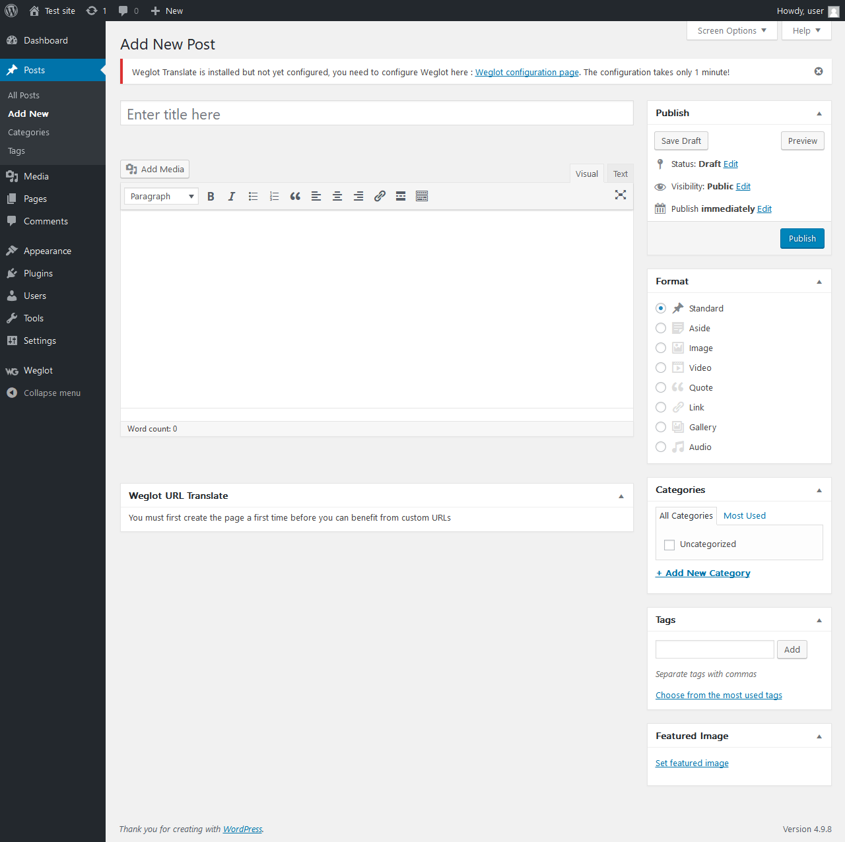Switch editor to the Text tab
The width and height of the screenshot is (845, 842).
[x=621, y=174]
